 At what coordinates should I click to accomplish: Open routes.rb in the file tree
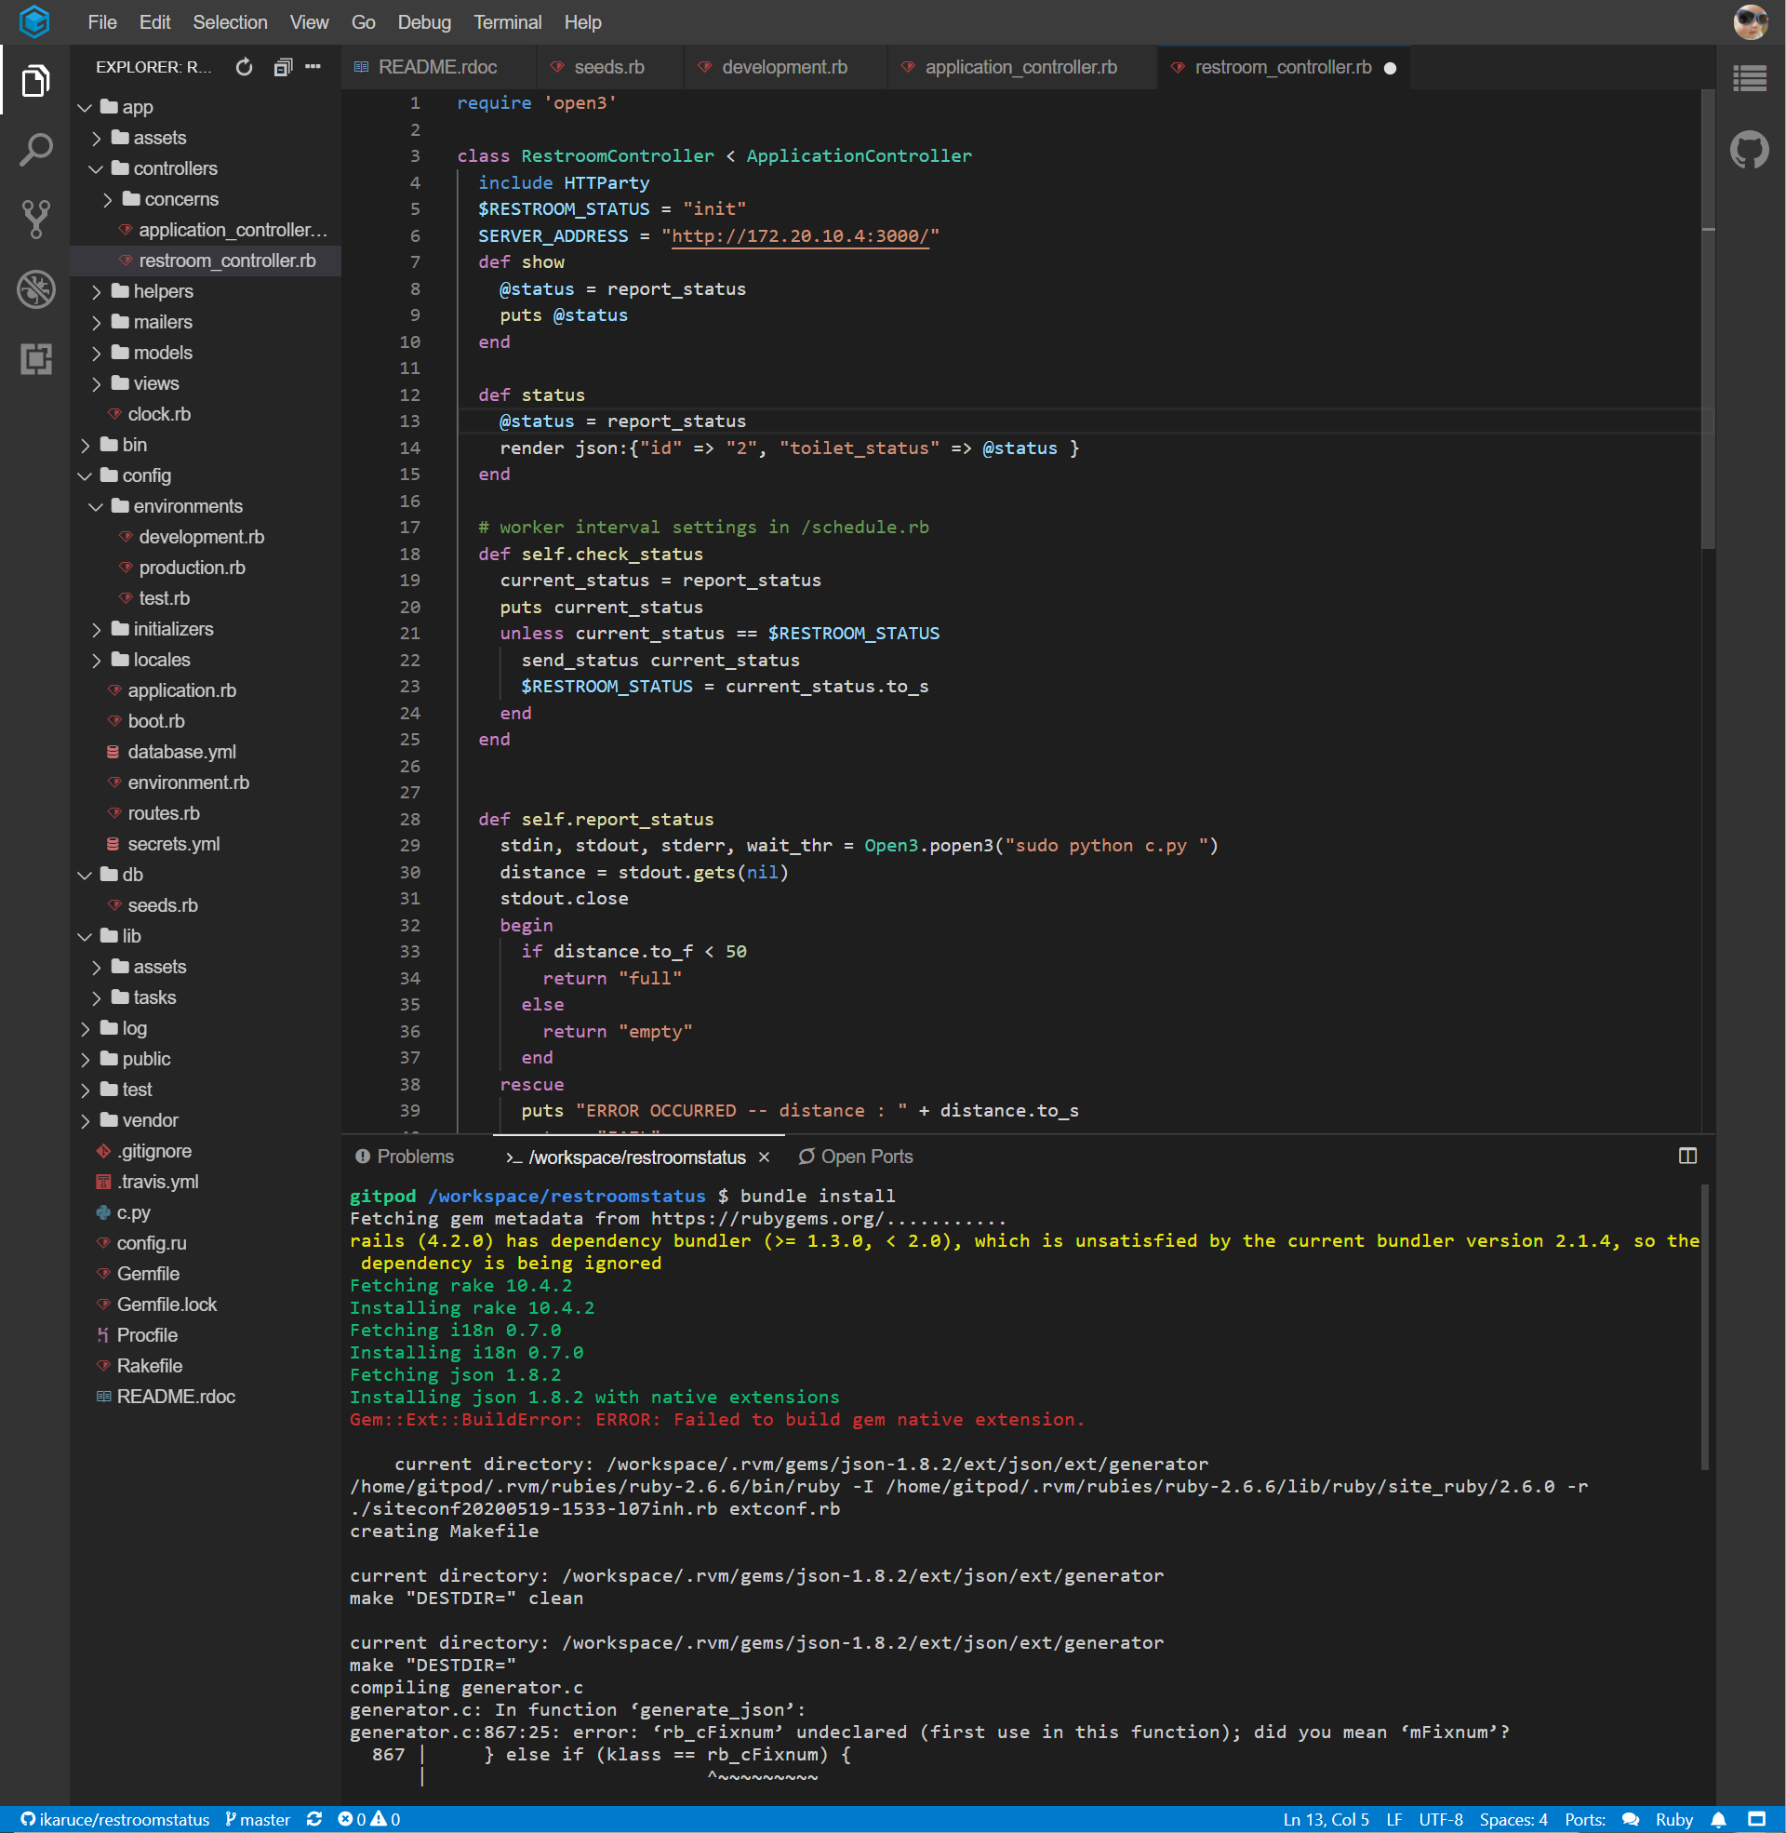pyautogui.click(x=163, y=813)
